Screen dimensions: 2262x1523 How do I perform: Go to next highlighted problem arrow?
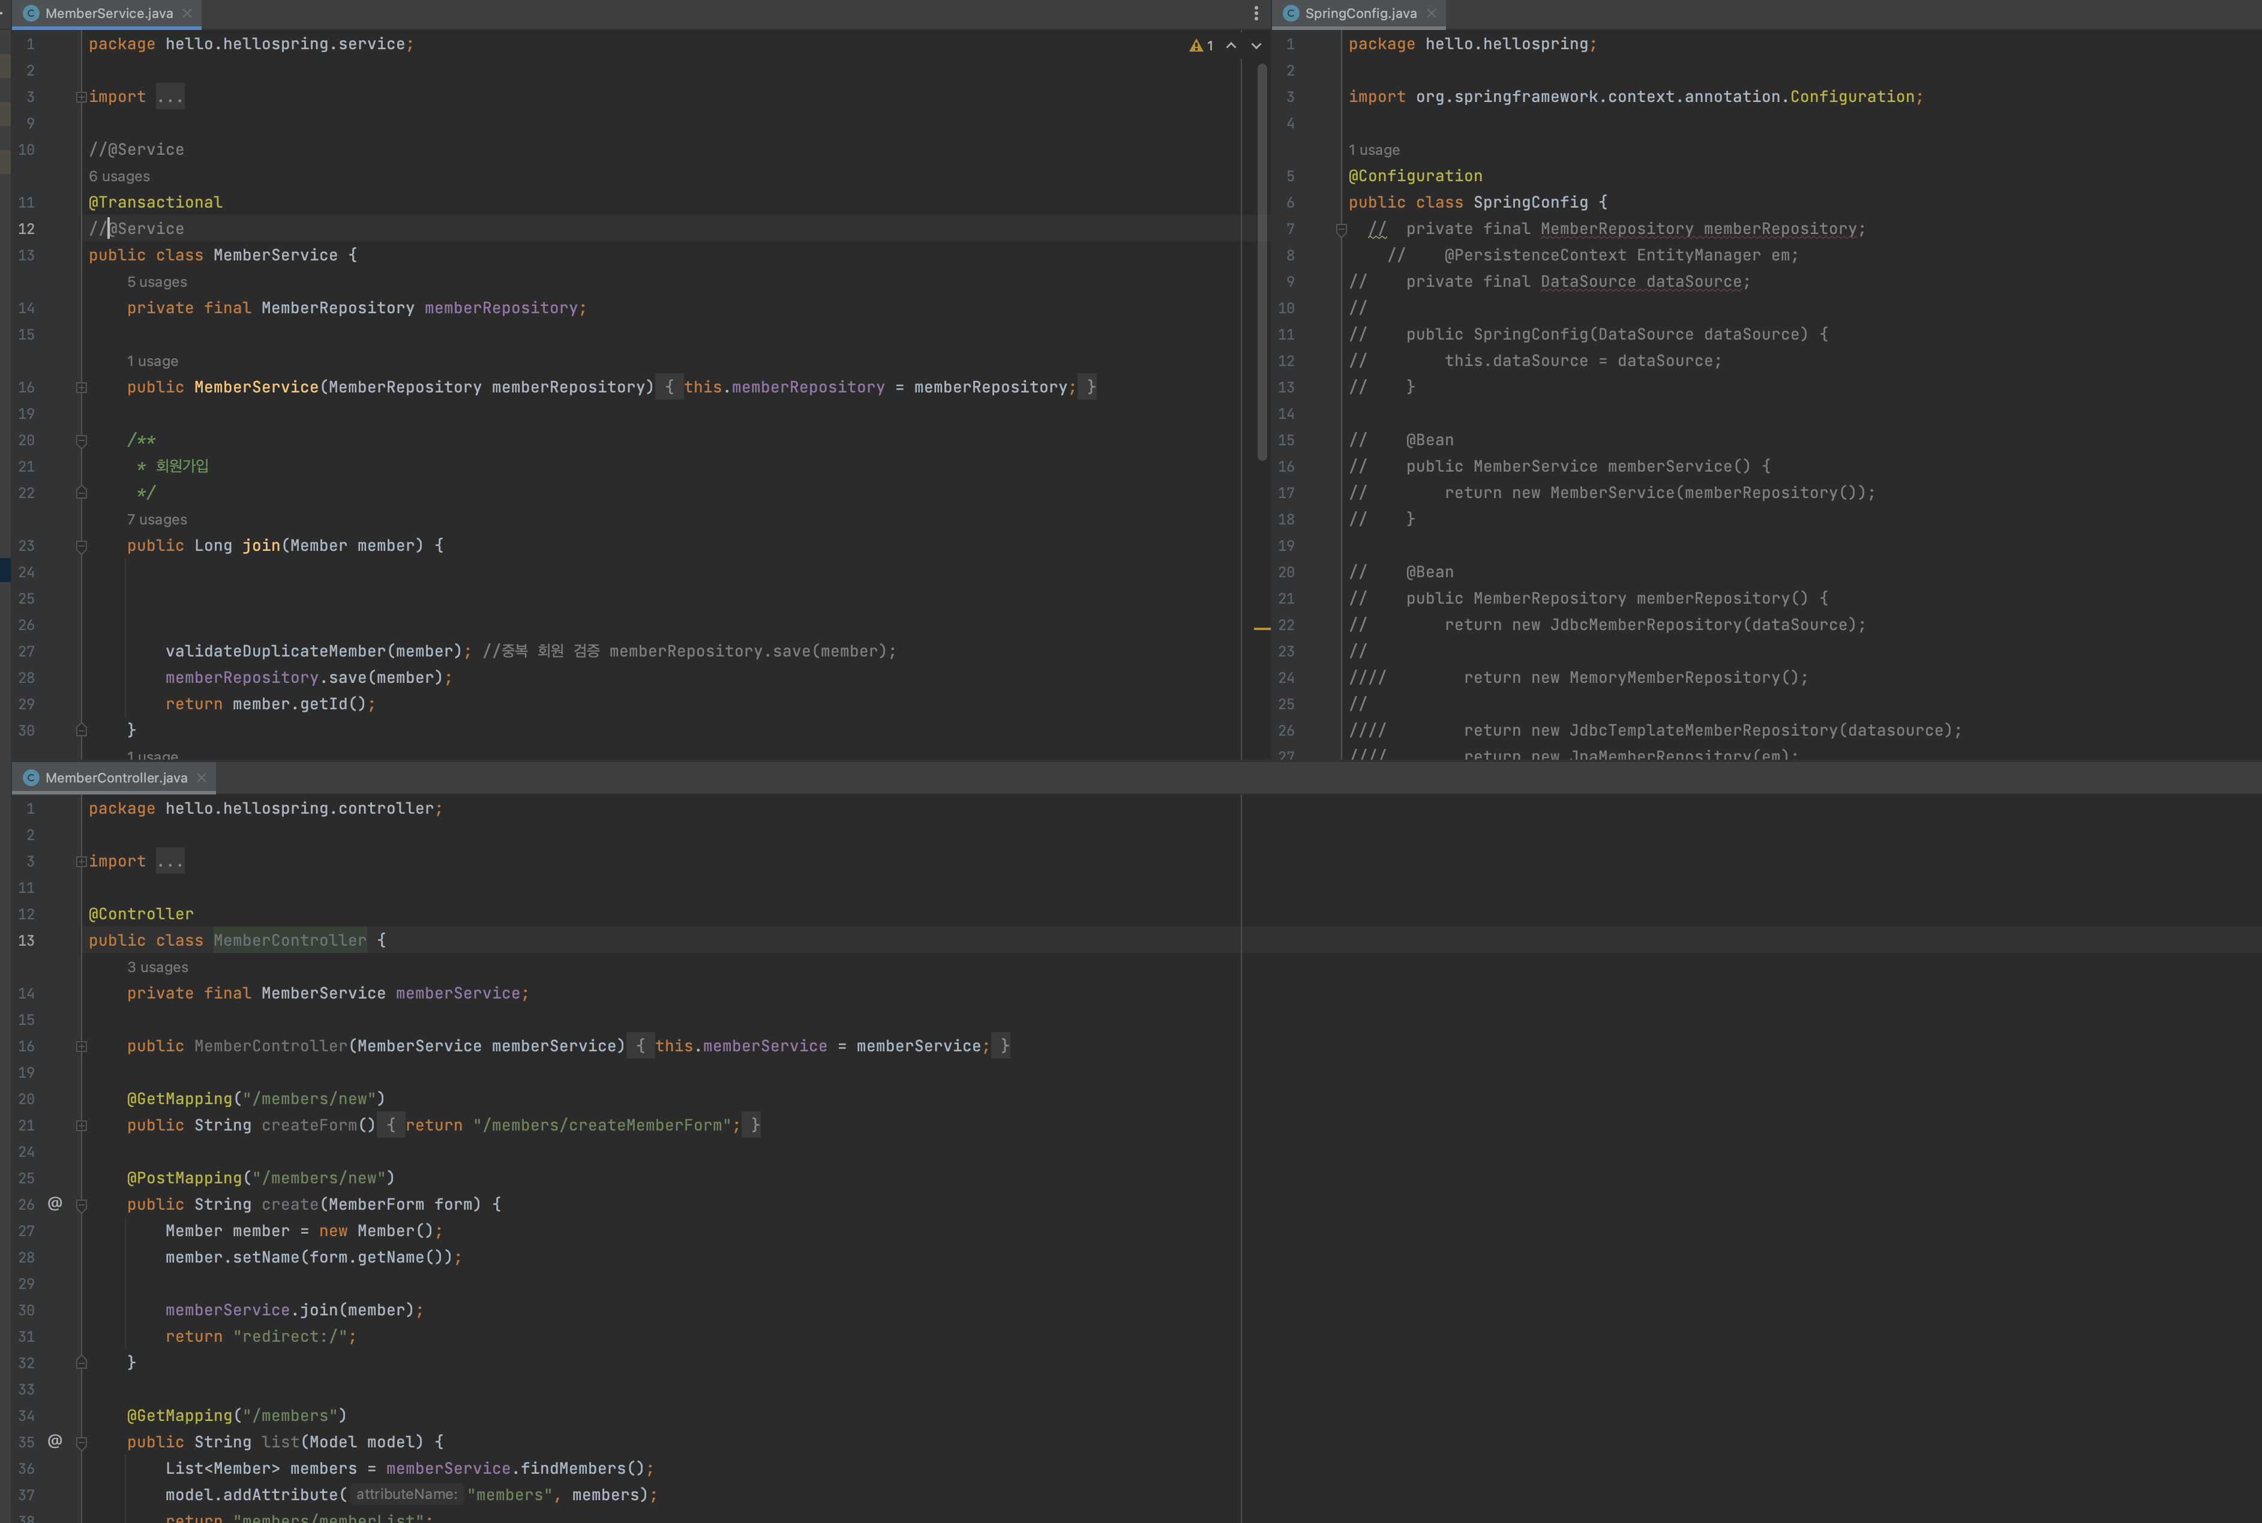click(1256, 46)
